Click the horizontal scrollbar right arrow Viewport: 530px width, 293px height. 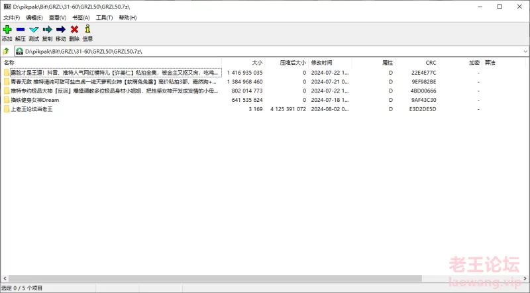click(x=525, y=278)
